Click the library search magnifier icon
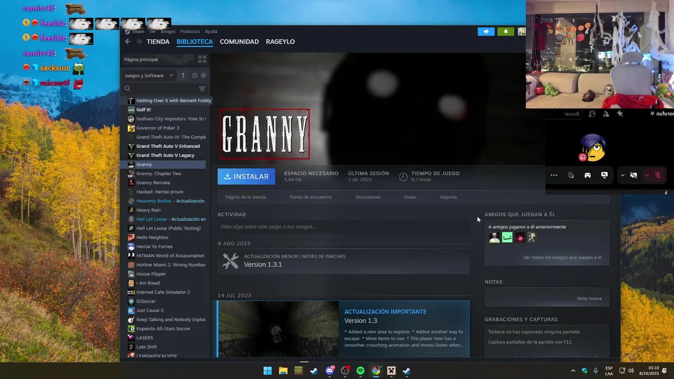Image resolution: width=674 pixels, height=379 pixels. tap(127, 88)
